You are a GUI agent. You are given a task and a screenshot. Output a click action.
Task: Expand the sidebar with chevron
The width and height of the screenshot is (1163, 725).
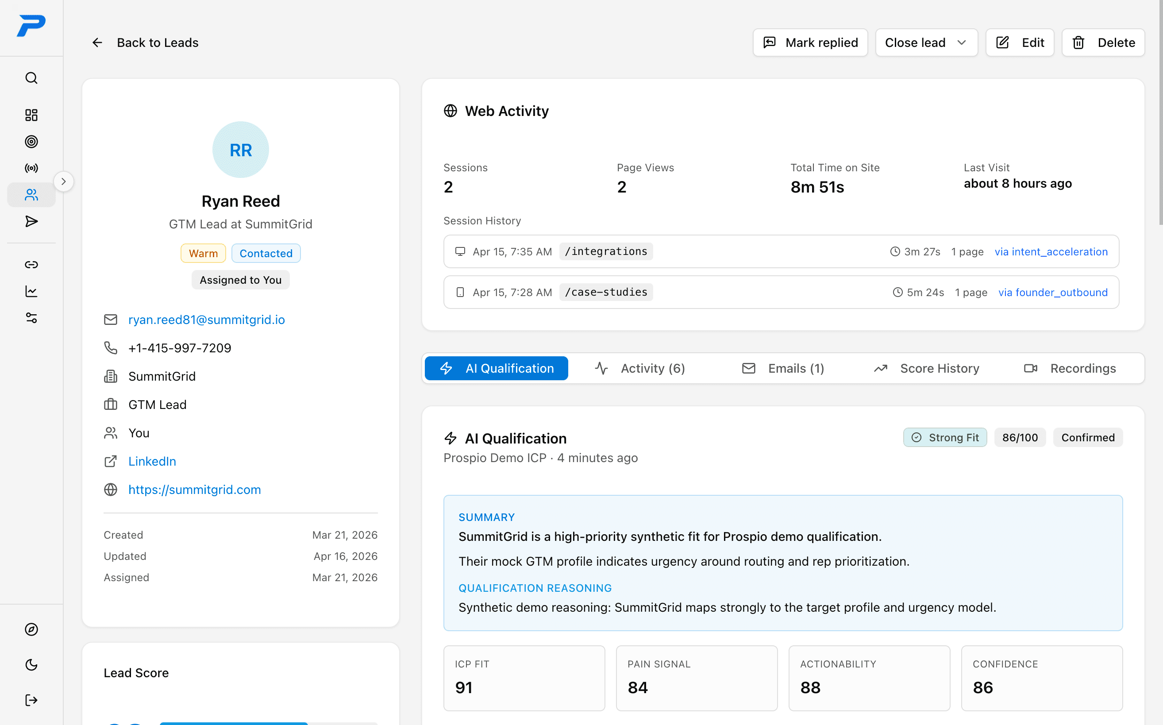pyautogui.click(x=64, y=182)
